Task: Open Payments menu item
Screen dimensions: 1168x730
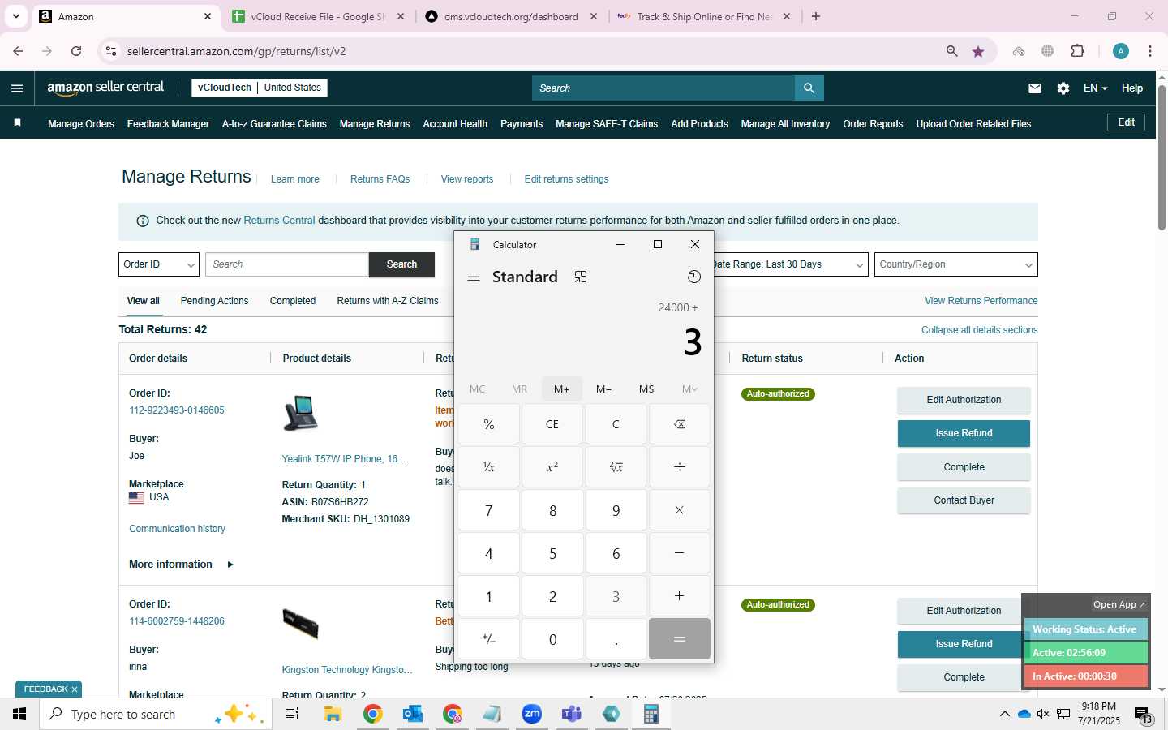Action: point(522,124)
